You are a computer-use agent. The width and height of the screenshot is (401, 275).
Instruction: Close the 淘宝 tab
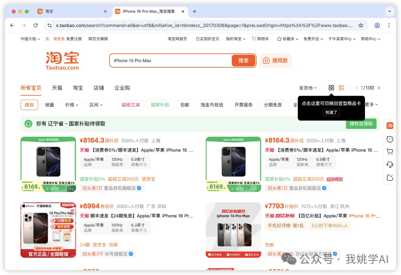coord(105,11)
